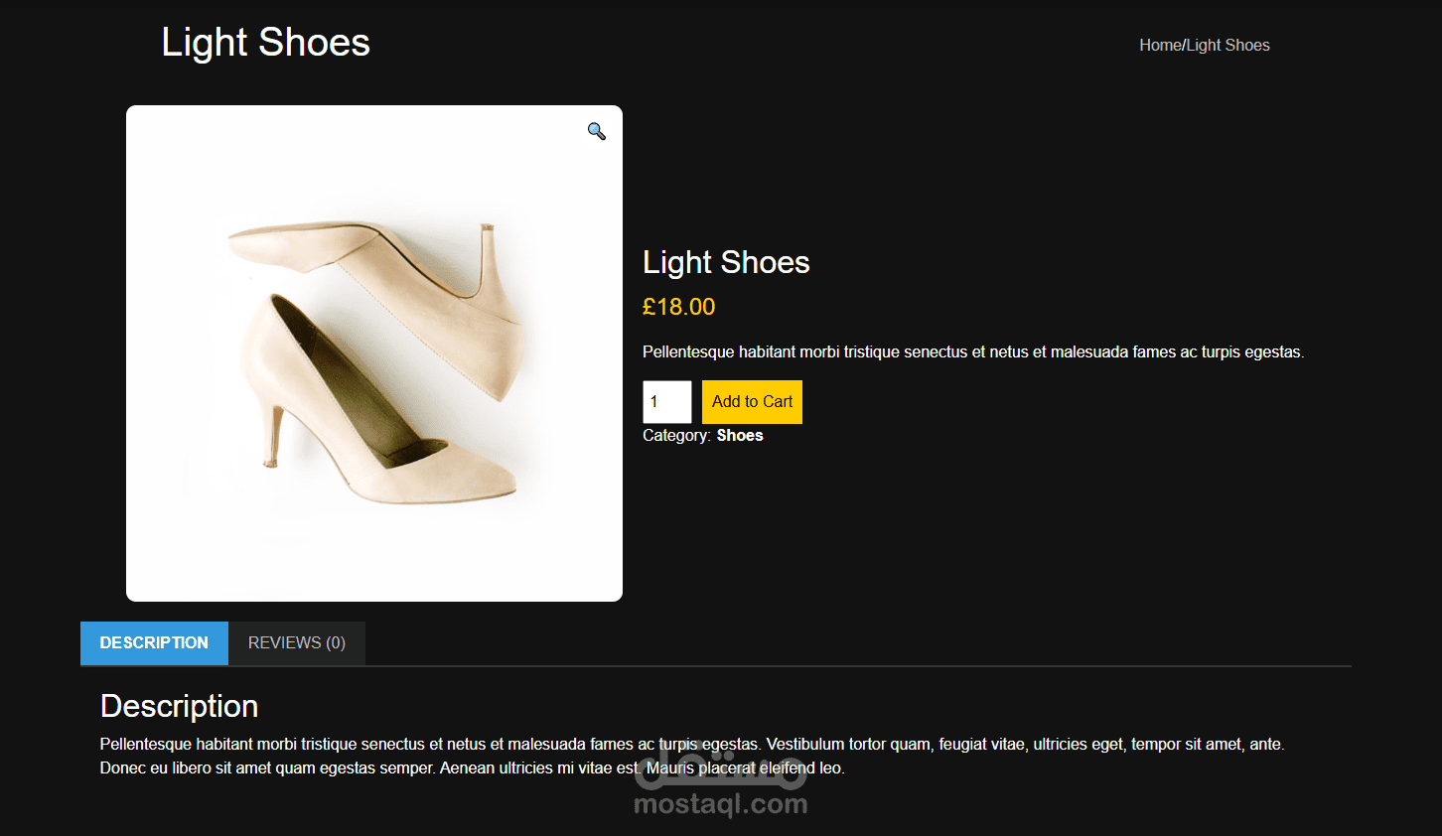Open the Reviews (0) tab
Viewport: 1442px width, 836px height.
click(x=297, y=643)
